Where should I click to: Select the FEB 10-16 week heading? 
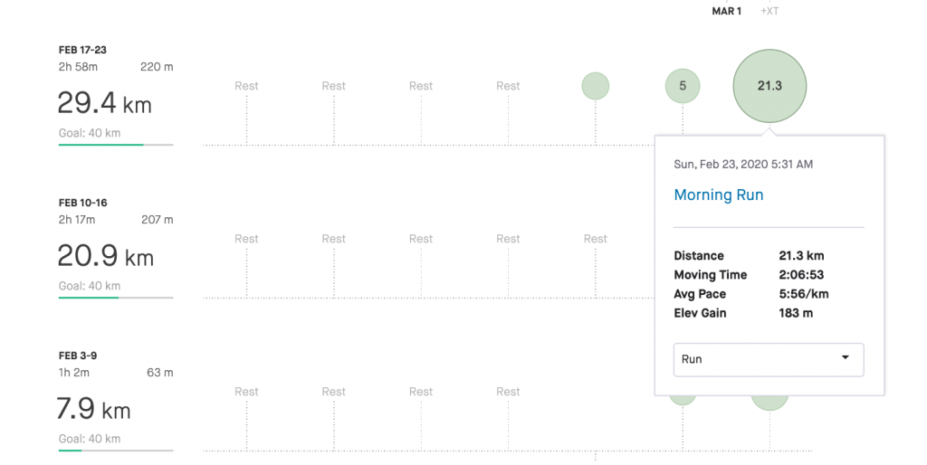pyautogui.click(x=82, y=203)
